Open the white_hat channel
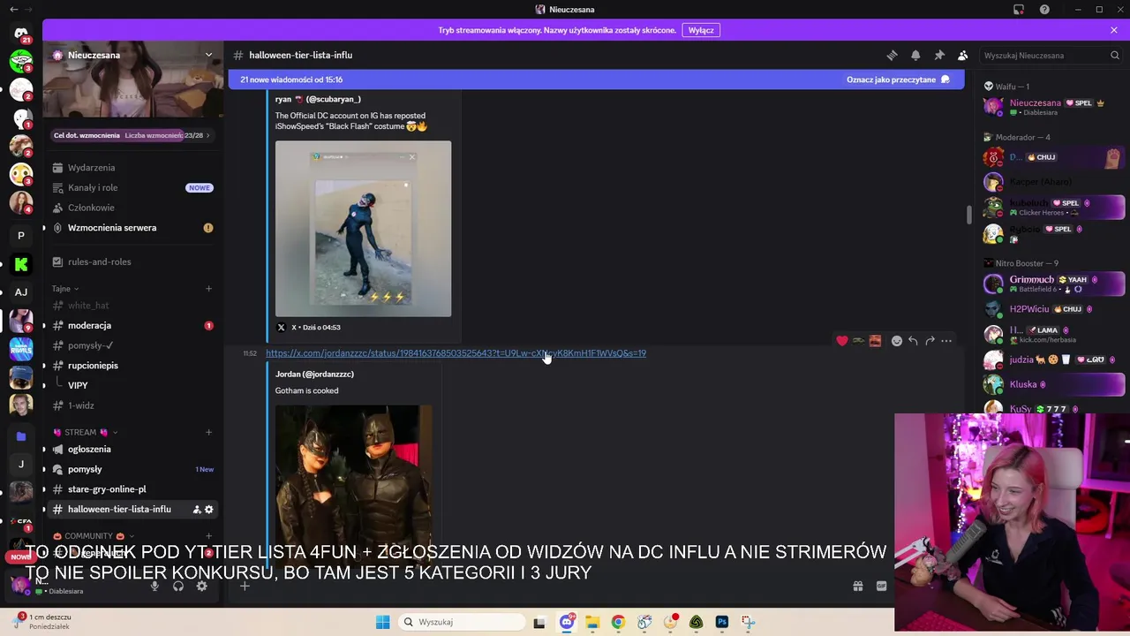The image size is (1130, 636). 132,305
